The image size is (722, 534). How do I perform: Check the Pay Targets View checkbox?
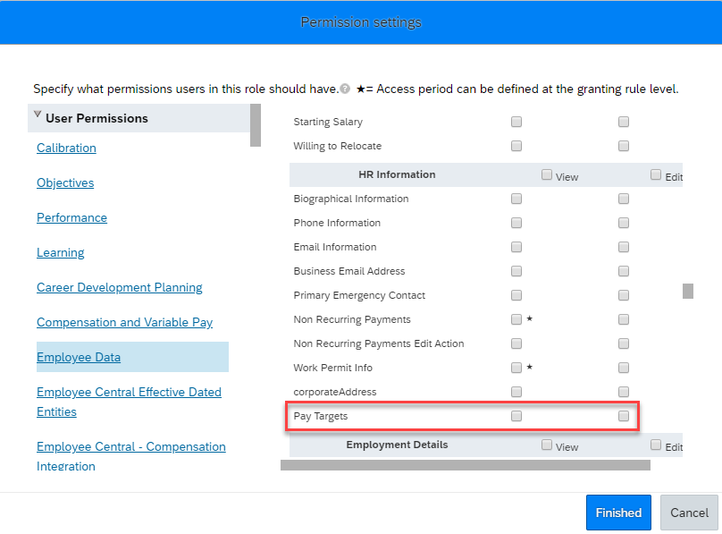point(516,416)
